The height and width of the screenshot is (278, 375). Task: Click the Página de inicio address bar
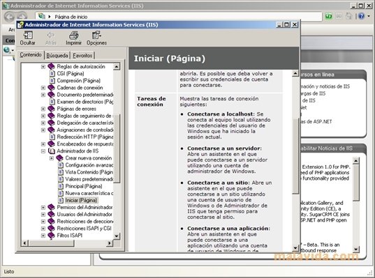pyautogui.click(x=179, y=17)
